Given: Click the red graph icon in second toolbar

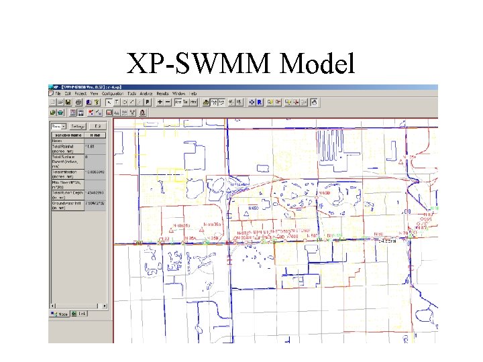Looking at the screenshot, I should click(x=109, y=113).
